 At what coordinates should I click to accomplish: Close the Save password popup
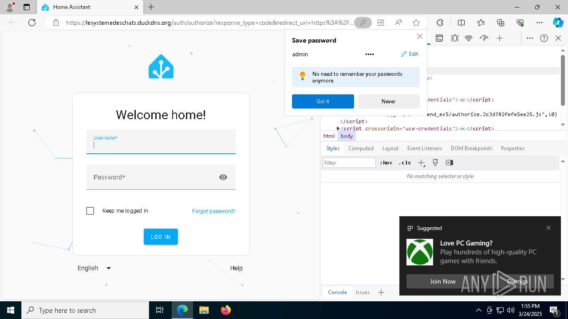(x=420, y=36)
